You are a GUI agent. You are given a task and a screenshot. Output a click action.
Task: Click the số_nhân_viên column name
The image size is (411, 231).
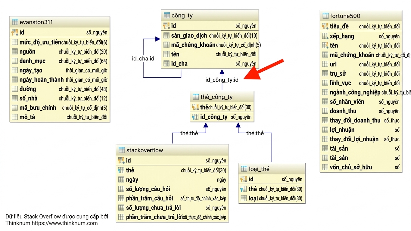pos(347,102)
